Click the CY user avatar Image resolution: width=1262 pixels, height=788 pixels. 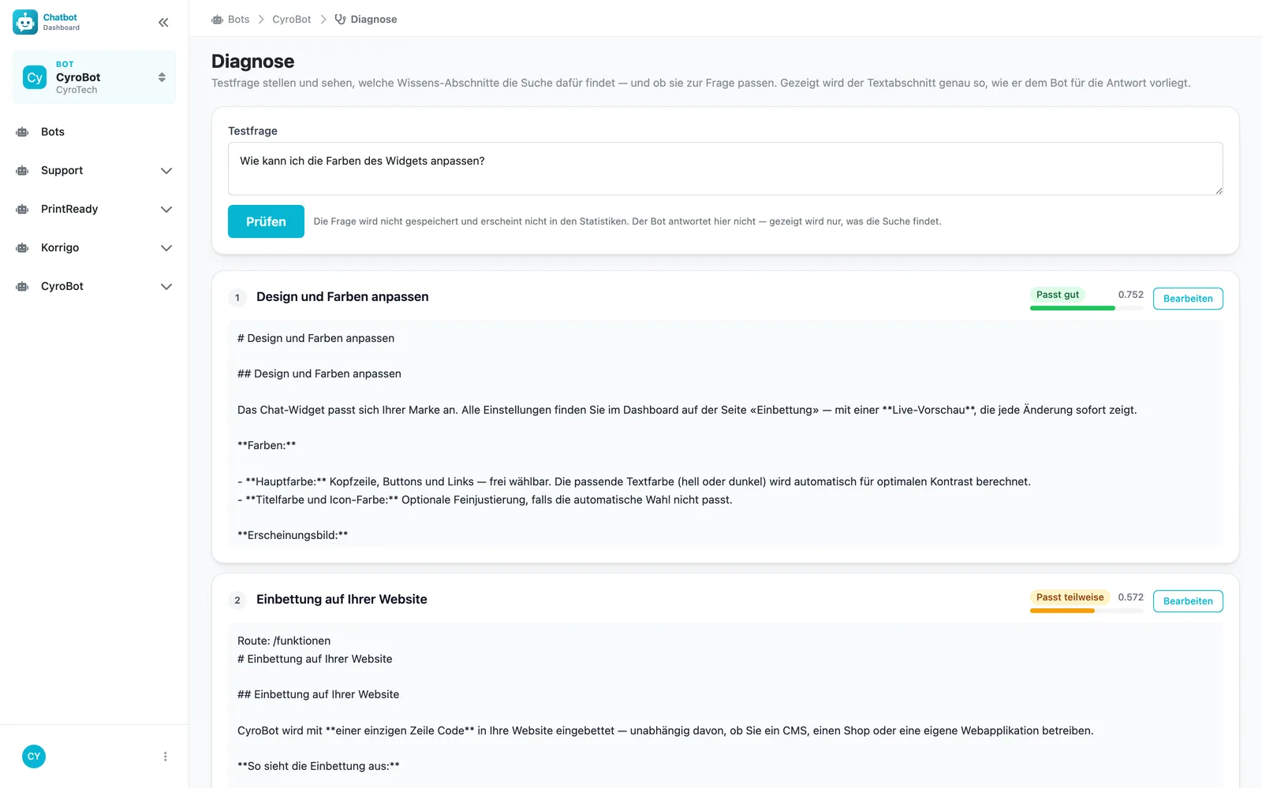click(x=34, y=756)
